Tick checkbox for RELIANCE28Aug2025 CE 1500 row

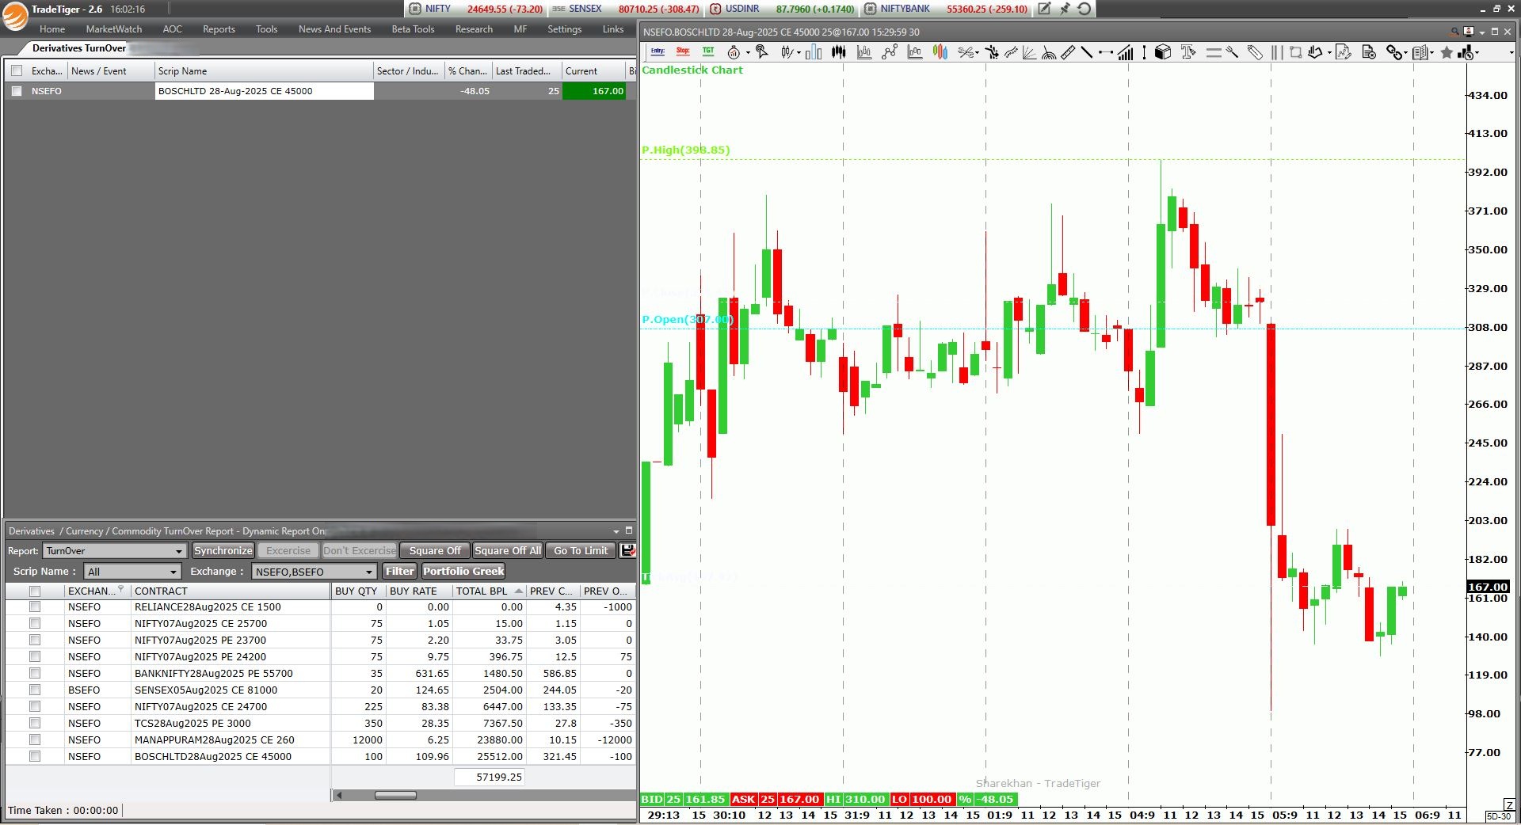pyautogui.click(x=35, y=606)
